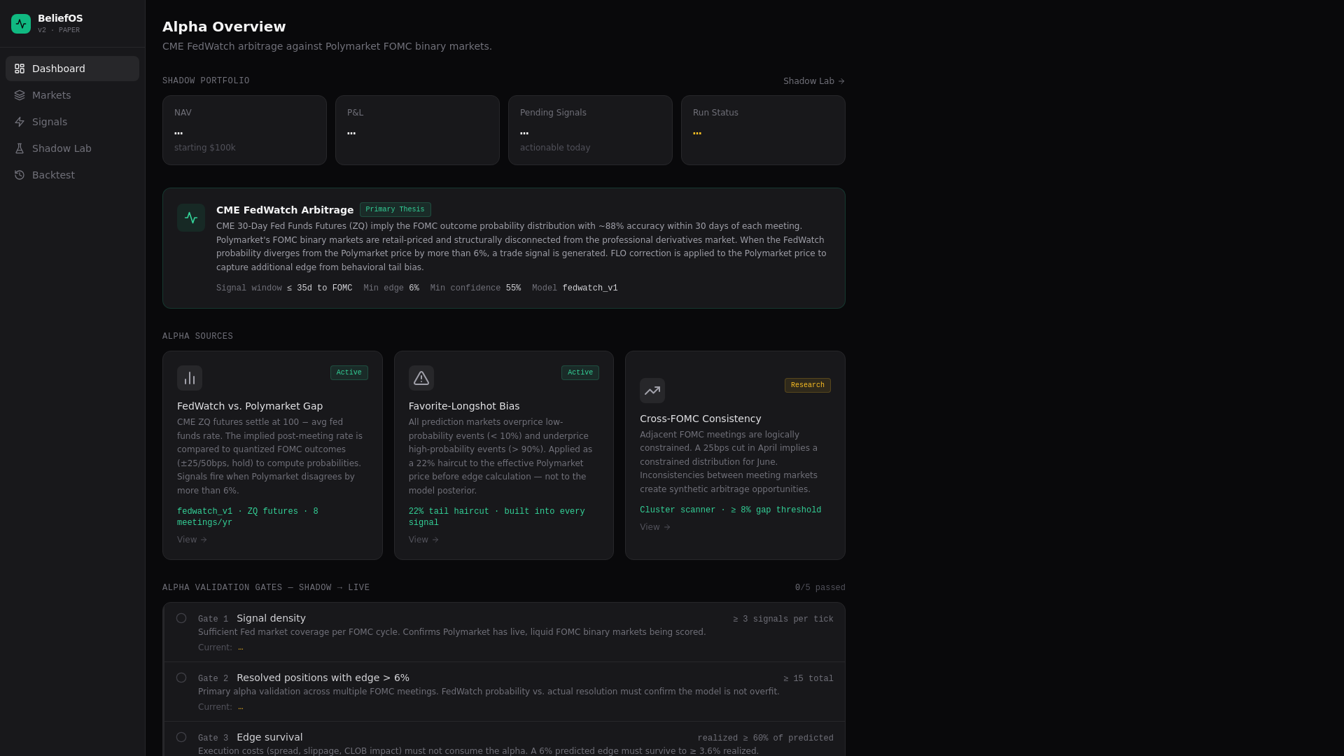The width and height of the screenshot is (1344, 756).
Task: Click the CME FedWatch Arbitrage activity icon
Action: click(191, 218)
